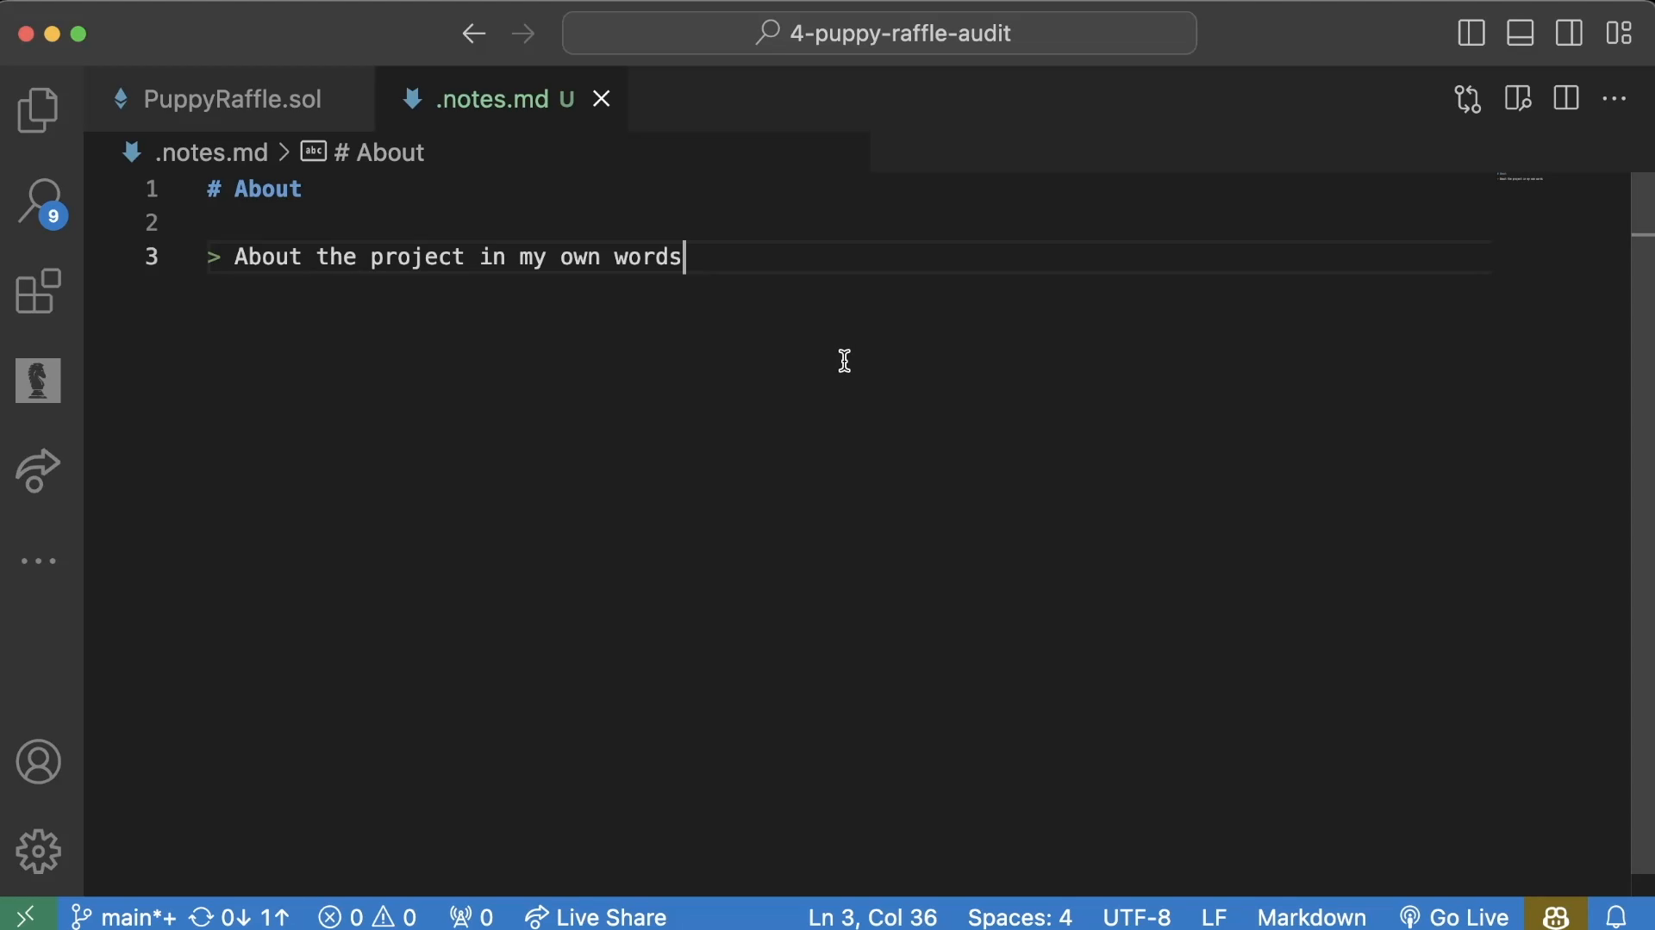This screenshot has width=1655, height=930.
Task: Click the 4-puppy-raffle-audit command center search
Action: coord(879,34)
